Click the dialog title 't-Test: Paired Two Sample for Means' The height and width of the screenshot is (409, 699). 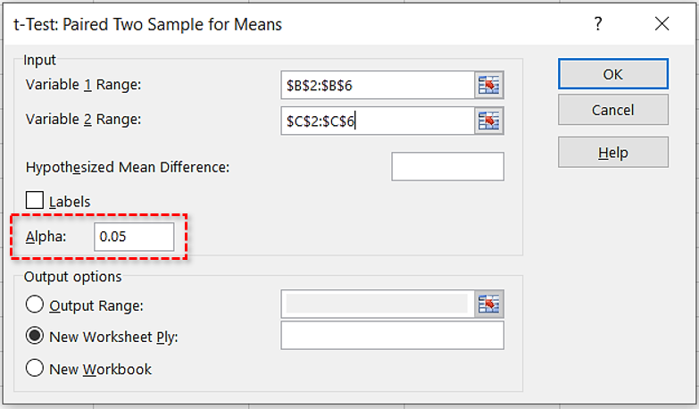pos(146,24)
